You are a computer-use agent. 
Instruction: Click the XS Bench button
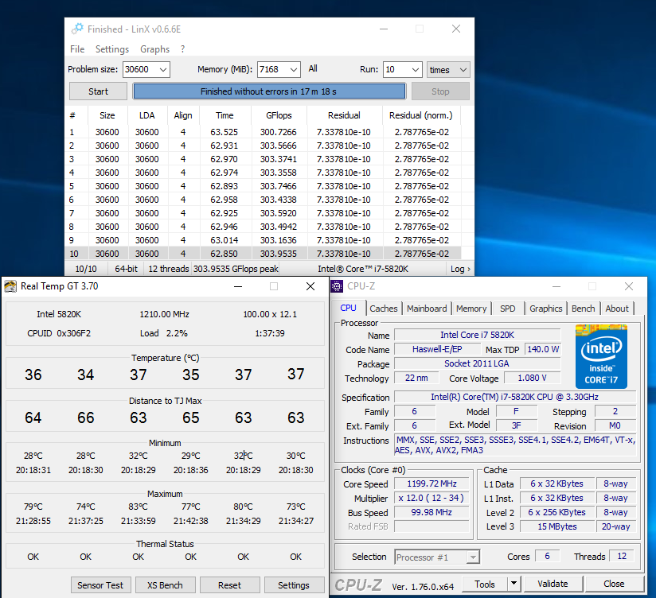coord(165,585)
